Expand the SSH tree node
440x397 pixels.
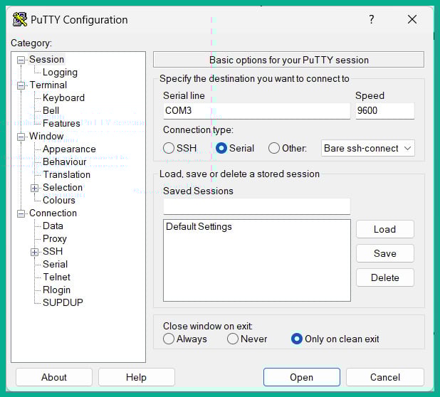pos(34,251)
